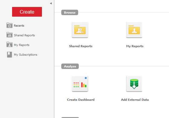Select the Add External Data caption
Viewport: 169px width, 118px height.
[135, 100]
